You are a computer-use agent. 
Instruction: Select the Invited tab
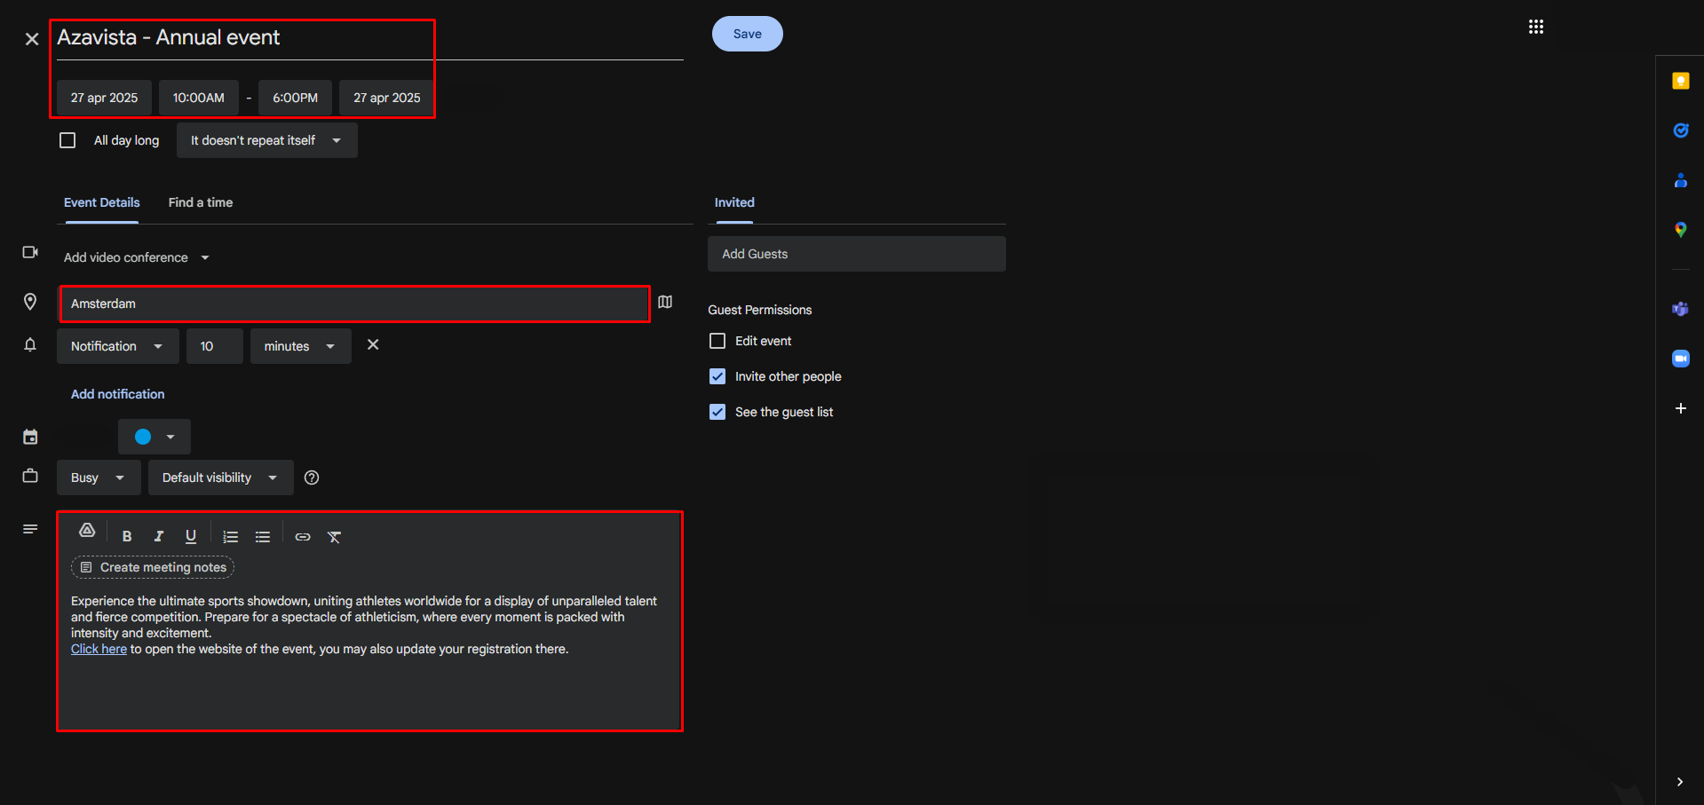point(734,202)
